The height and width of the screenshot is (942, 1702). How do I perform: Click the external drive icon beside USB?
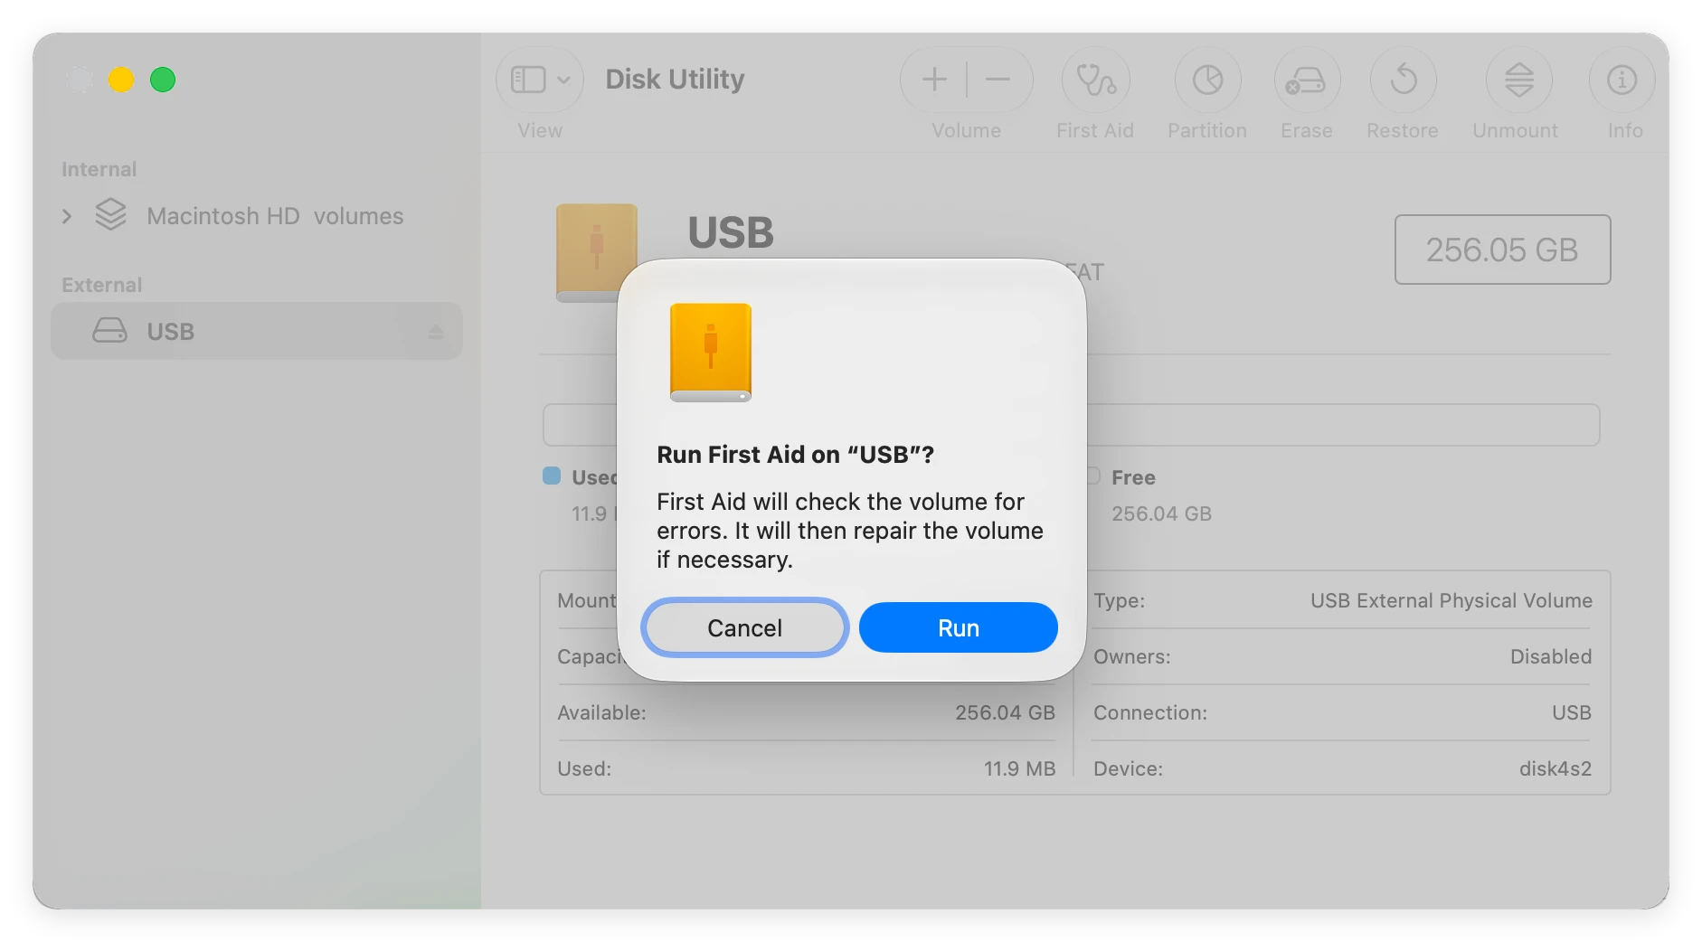[109, 331]
